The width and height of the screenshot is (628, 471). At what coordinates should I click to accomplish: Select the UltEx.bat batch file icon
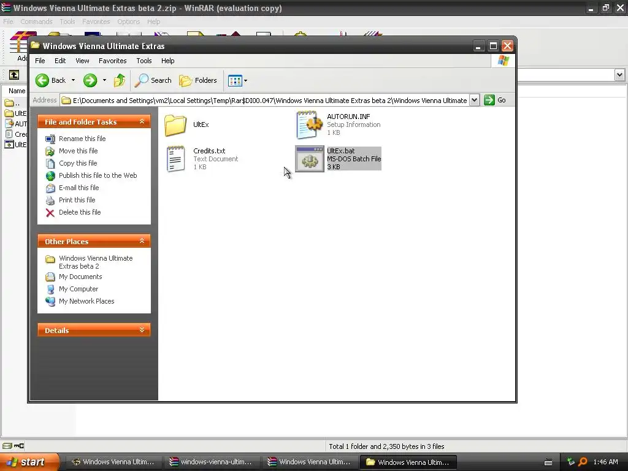(x=310, y=159)
